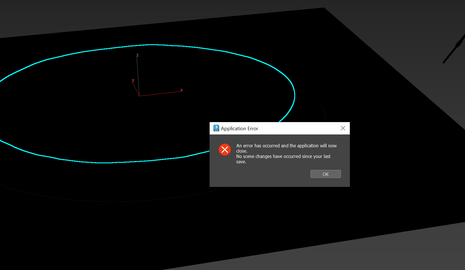
Task: Click the red error X icon
Action: click(225, 150)
